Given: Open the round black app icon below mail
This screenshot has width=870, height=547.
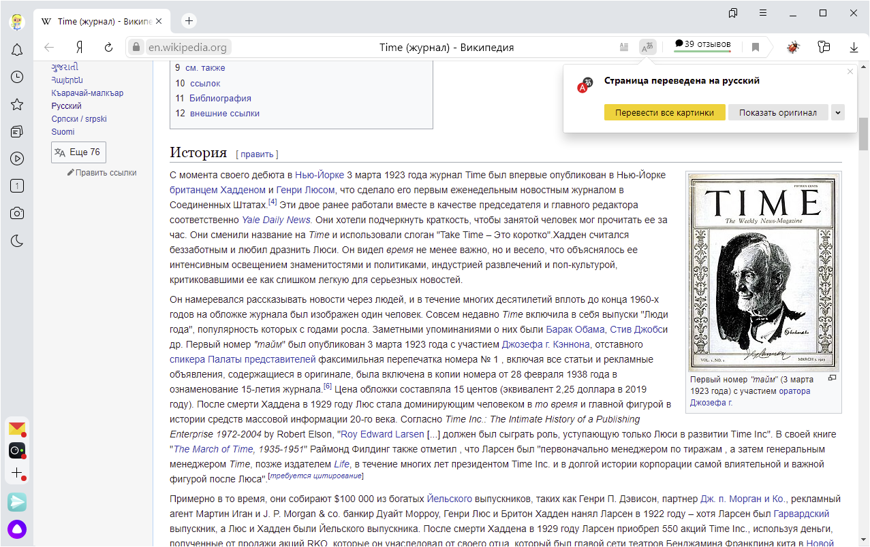Looking at the screenshot, I should tap(17, 450).
